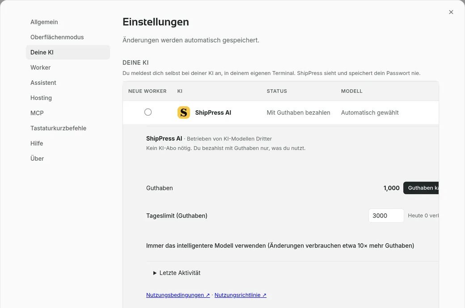Click the yellow ShipPress AI logo icon
Viewport: 465px width, 308px height.
click(x=184, y=112)
